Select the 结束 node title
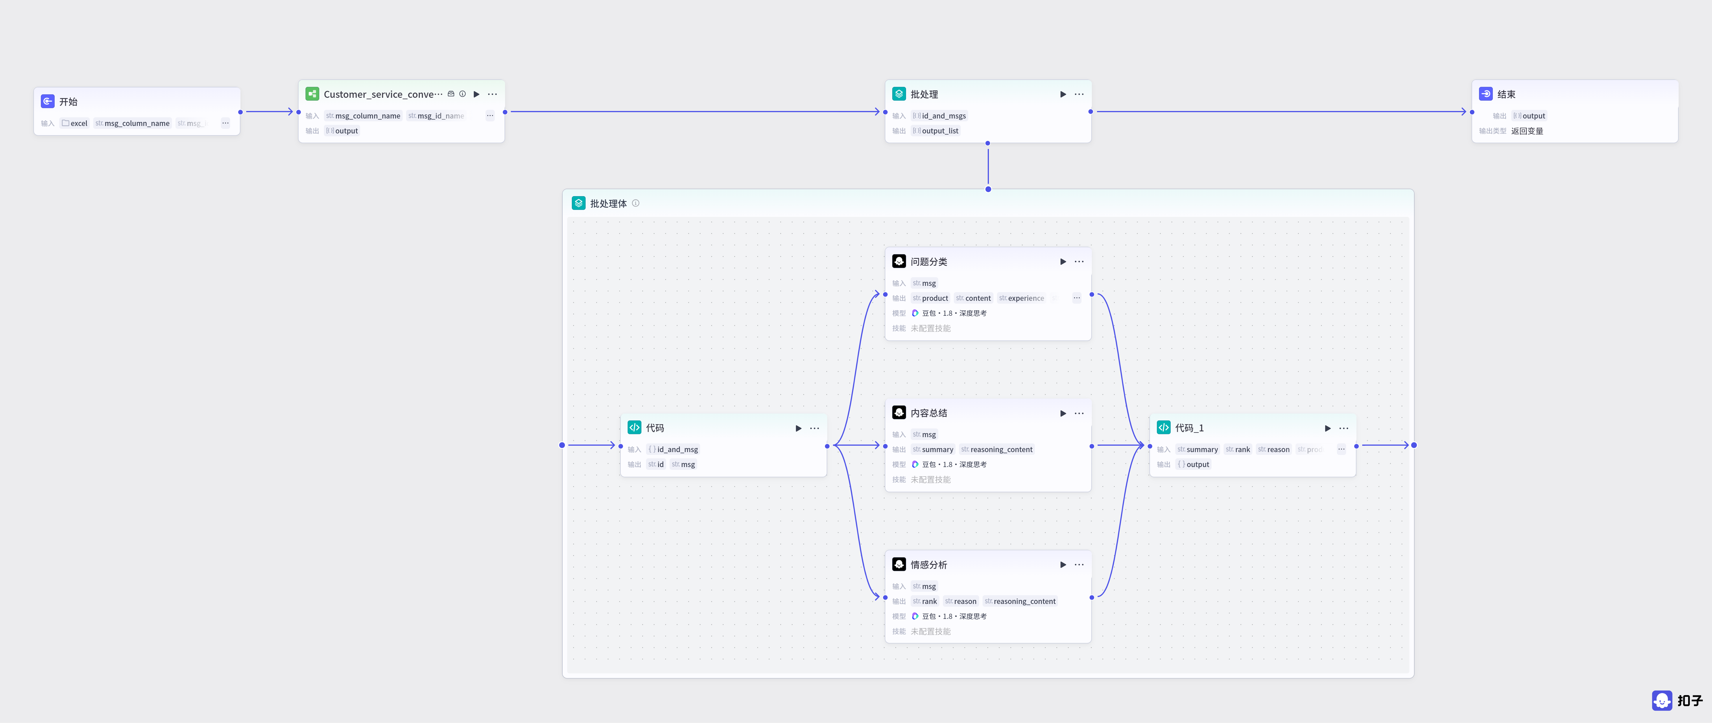The image size is (1712, 723). pyautogui.click(x=1507, y=94)
